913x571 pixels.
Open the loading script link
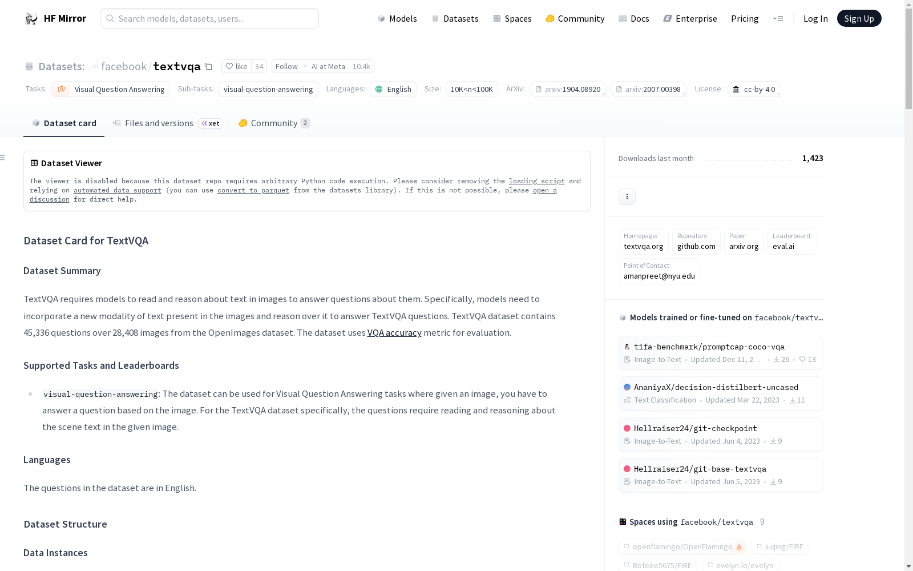click(x=537, y=181)
